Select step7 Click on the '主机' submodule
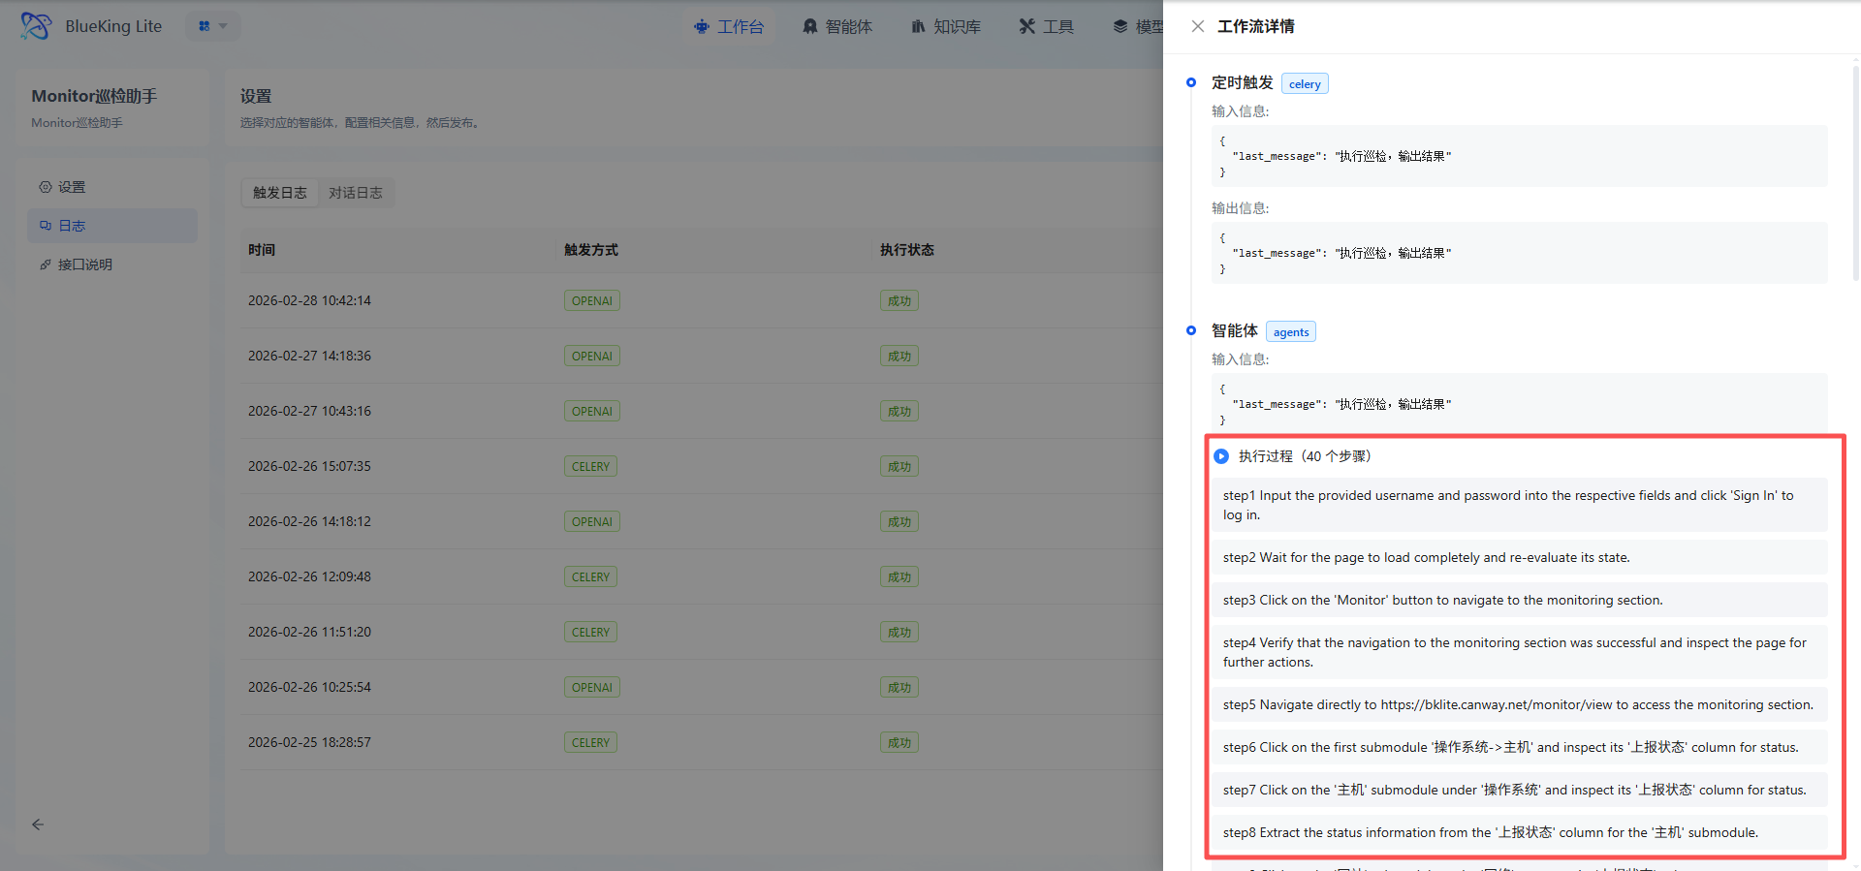This screenshot has width=1861, height=871. tap(1520, 790)
